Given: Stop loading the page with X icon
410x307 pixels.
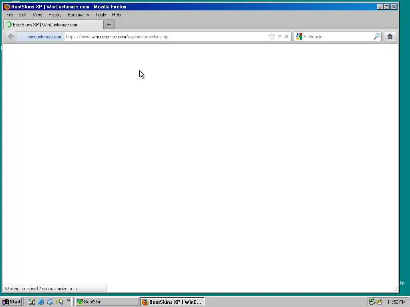Looking at the screenshot, I should coord(287,36).
